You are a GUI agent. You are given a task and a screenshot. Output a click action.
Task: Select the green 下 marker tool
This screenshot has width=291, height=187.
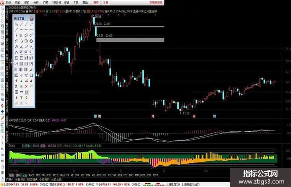[x=21, y=98]
